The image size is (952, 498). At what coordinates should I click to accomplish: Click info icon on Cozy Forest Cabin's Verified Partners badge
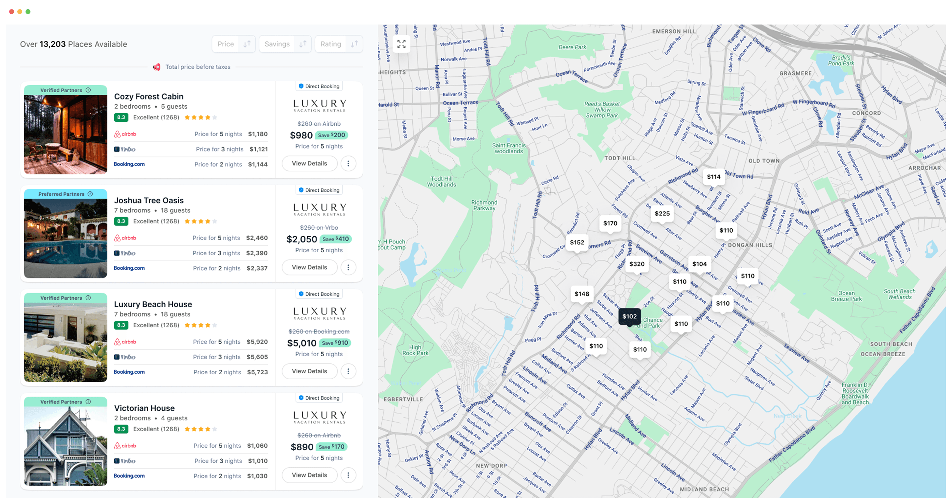click(88, 90)
